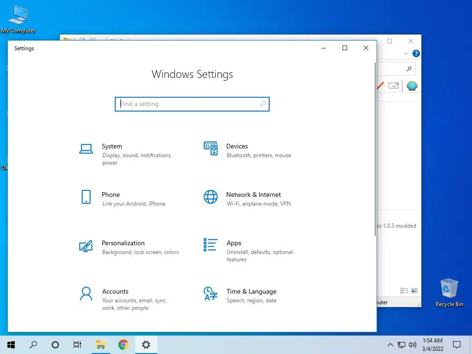
Task: Open the volume speaker tray icon
Action: point(413,345)
